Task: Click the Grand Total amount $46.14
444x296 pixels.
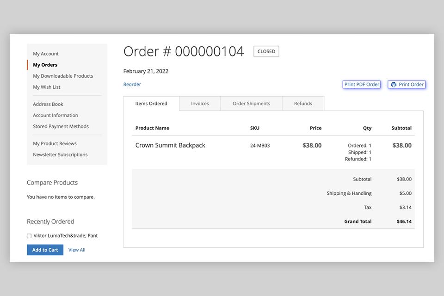Action: point(404,221)
